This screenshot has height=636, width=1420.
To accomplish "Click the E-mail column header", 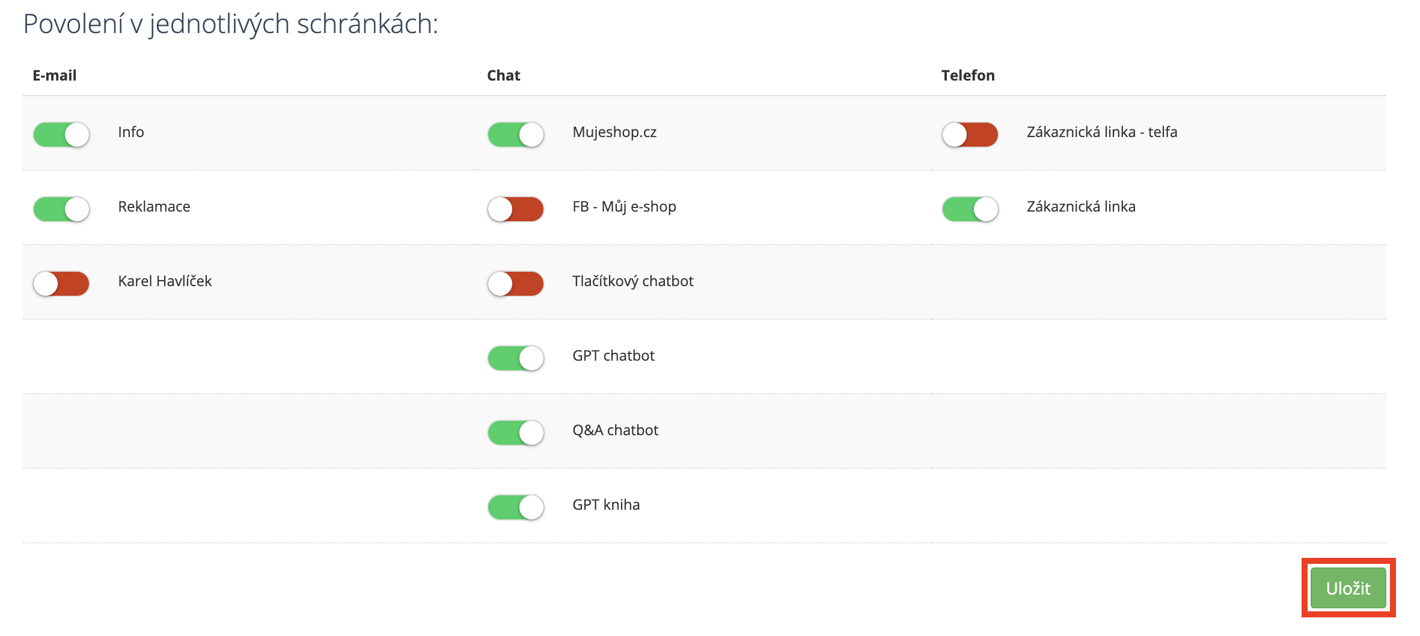I will pyautogui.click(x=55, y=75).
